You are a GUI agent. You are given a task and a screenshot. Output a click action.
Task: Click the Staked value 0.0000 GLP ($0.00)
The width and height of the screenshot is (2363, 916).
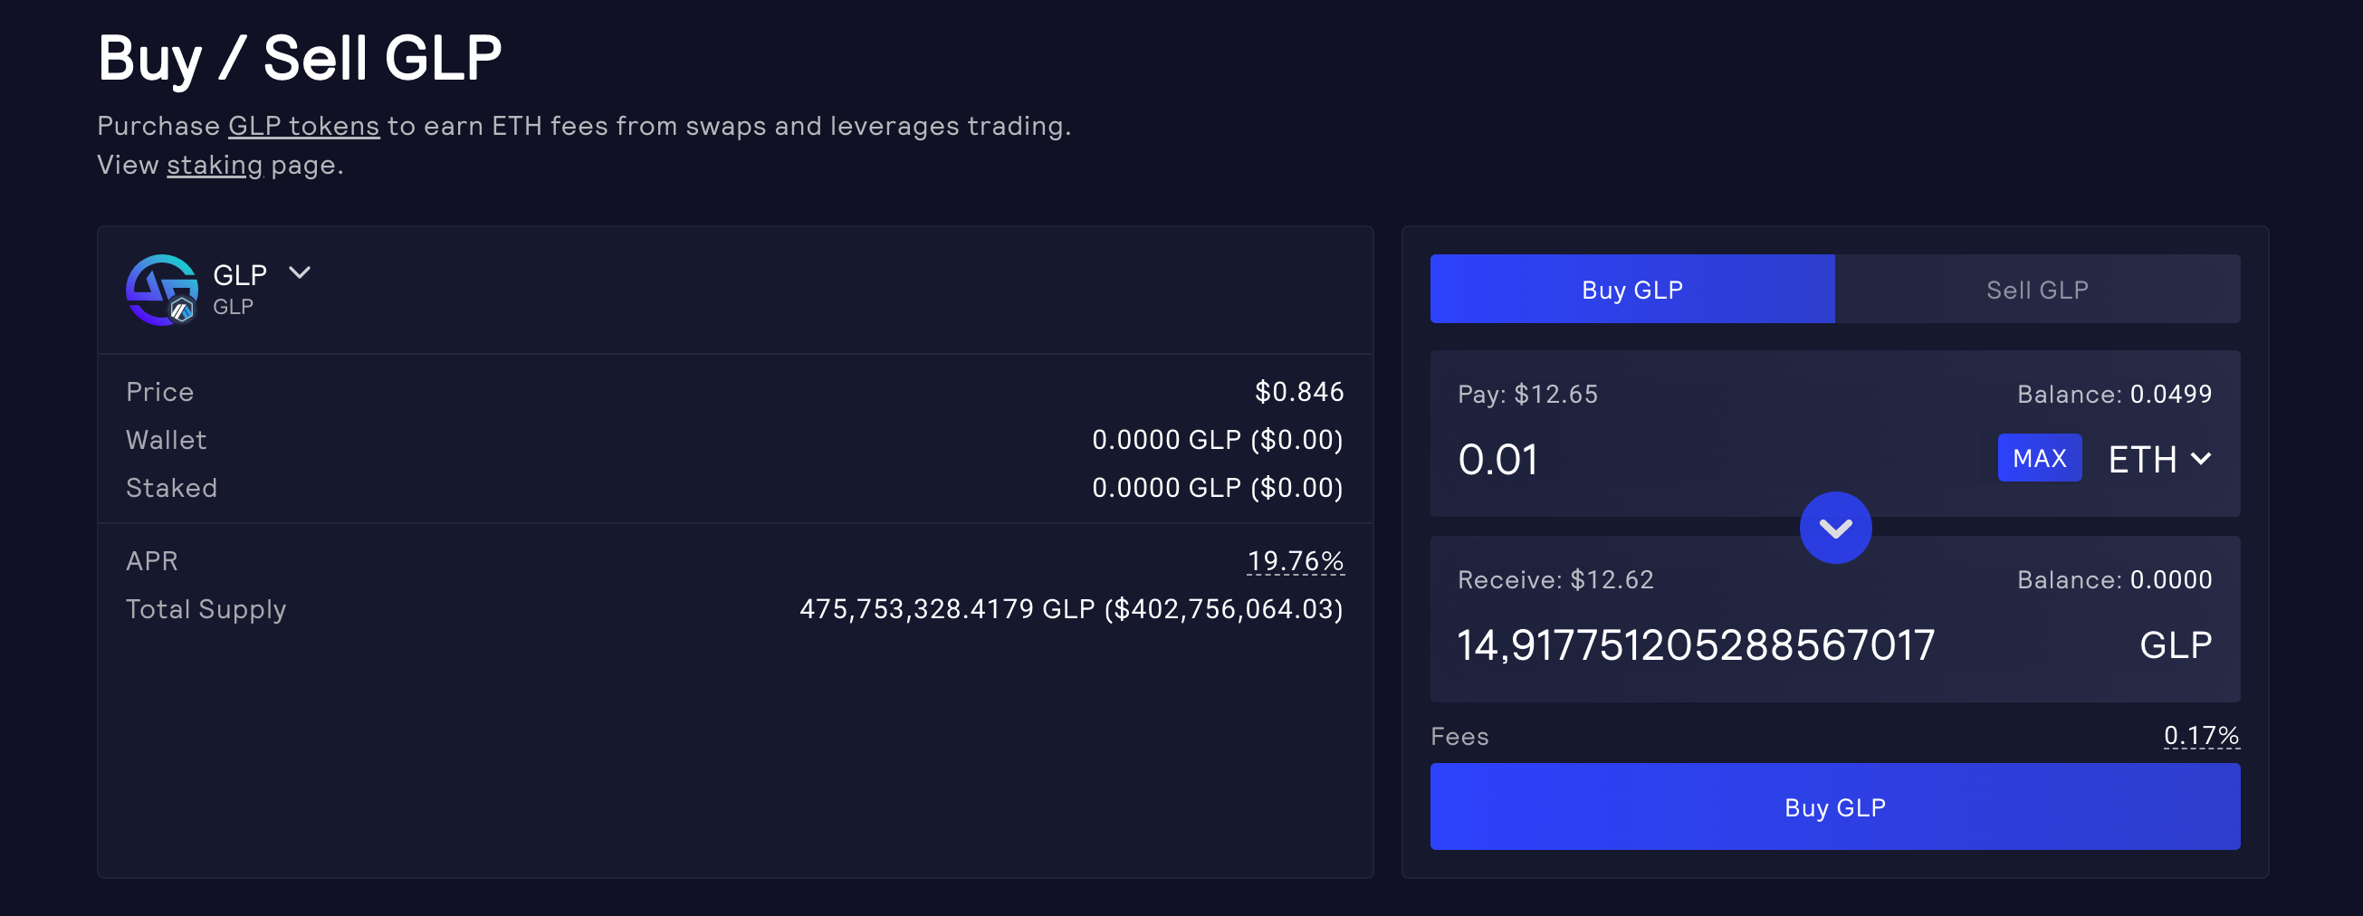[1218, 488]
